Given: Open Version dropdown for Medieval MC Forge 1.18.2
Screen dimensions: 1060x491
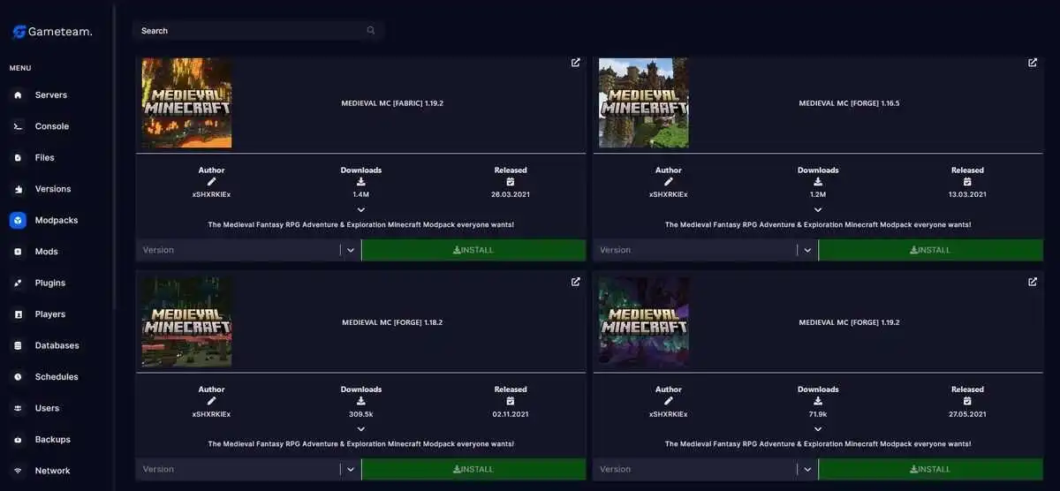Looking at the screenshot, I should pos(248,469).
